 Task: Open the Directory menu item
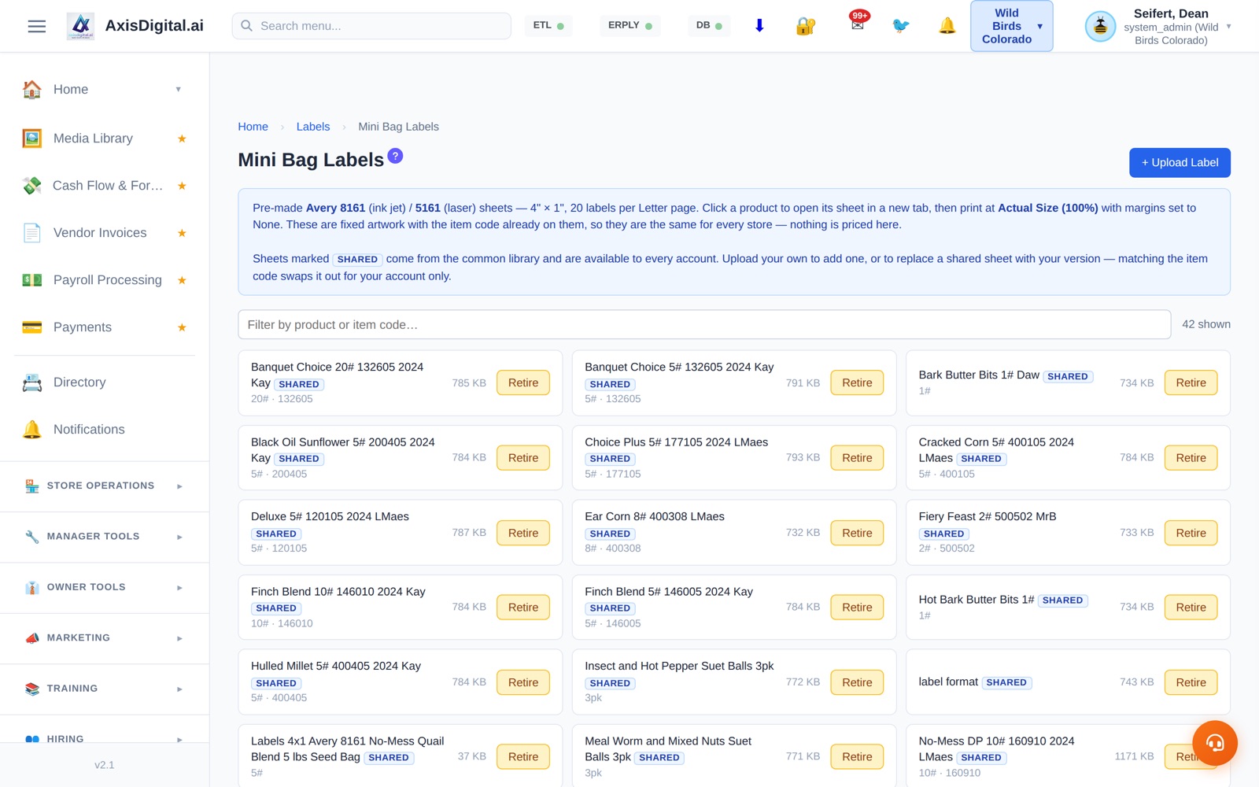79,382
